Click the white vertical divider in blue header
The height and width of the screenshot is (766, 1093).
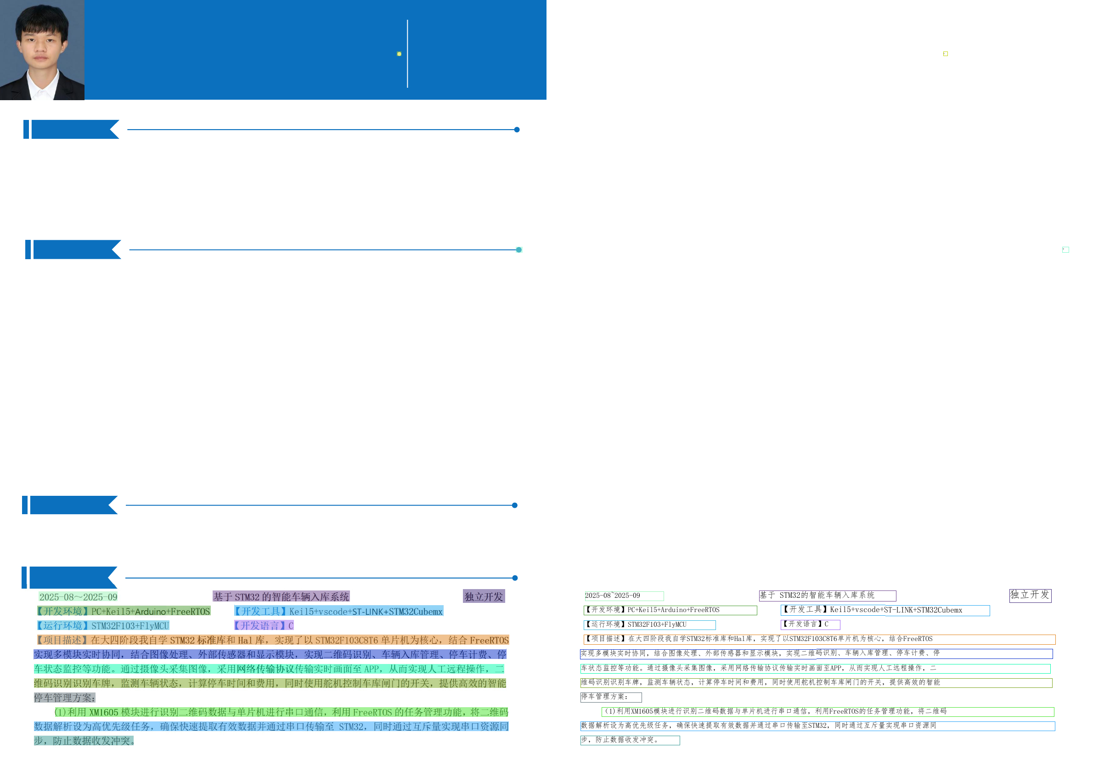407,54
